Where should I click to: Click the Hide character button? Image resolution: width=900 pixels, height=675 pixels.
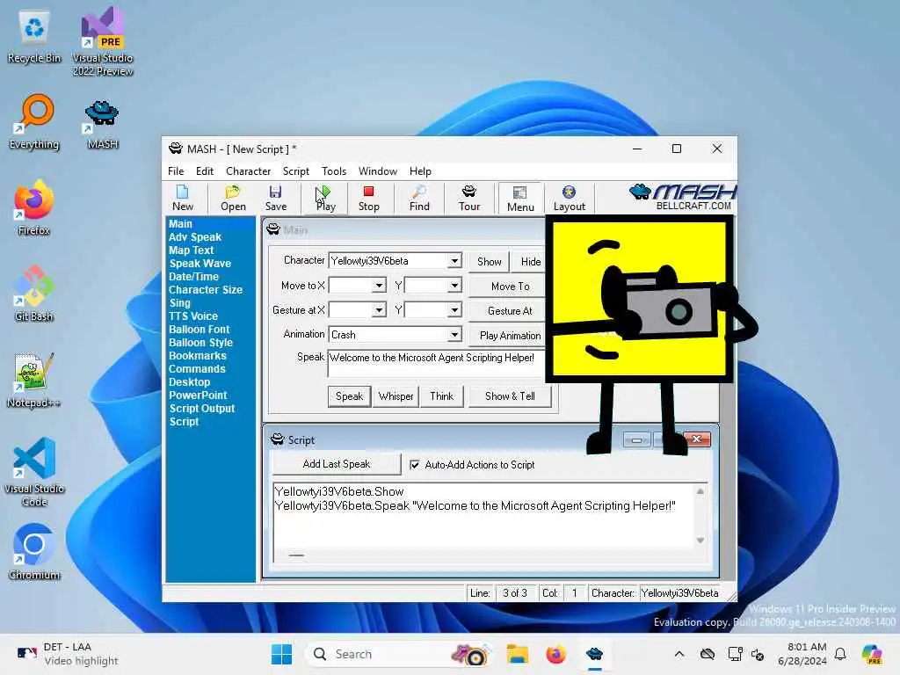[529, 262]
